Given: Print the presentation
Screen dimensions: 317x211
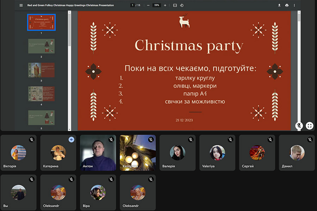Looking at the screenshot, I should [287, 5].
